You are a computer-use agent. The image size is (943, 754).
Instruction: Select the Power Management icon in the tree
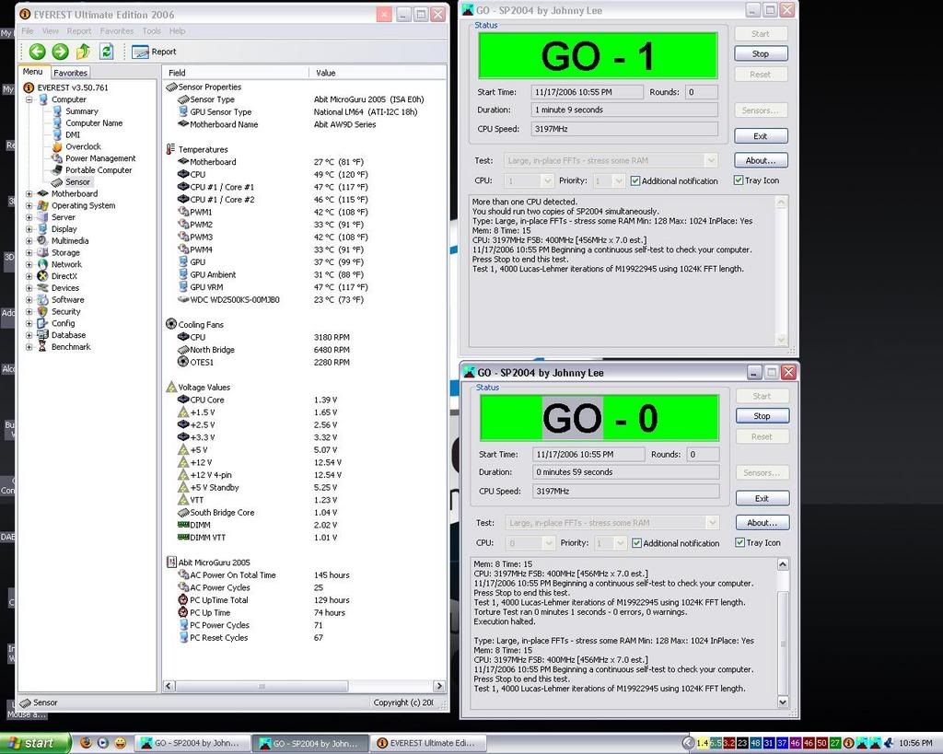click(57, 158)
